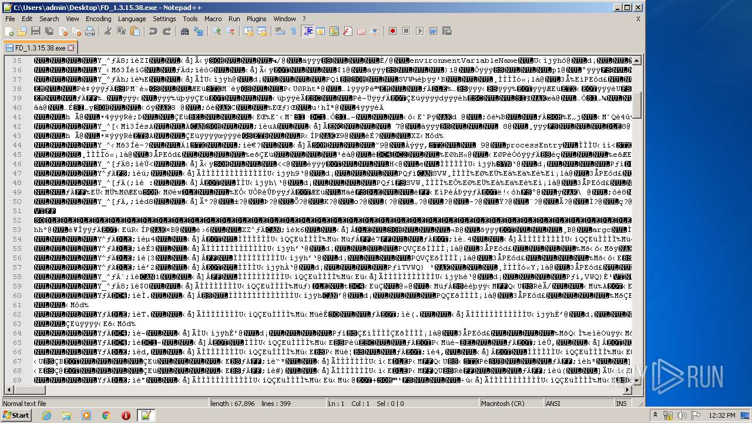Redo the last undone action

(x=167, y=31)
